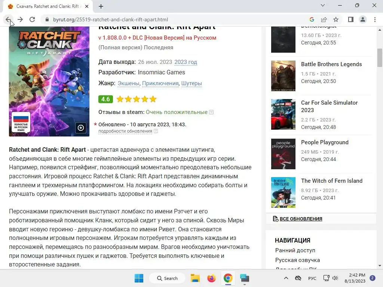Image resolution: width=383 pixels, height=287 pixels.
Task: Open the Экшены genre link
Action: pyautogui.click(x=129, y=83)
